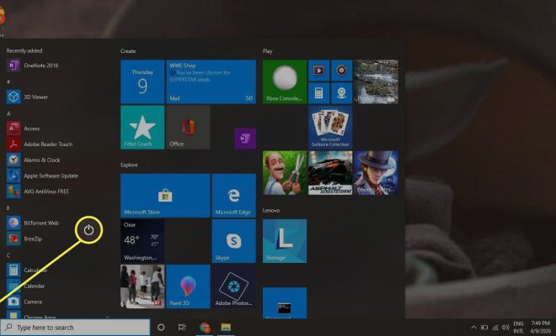Open Microsoft Solitaire Collection tile
556x336 pixels.
click(x=330, y=128)
